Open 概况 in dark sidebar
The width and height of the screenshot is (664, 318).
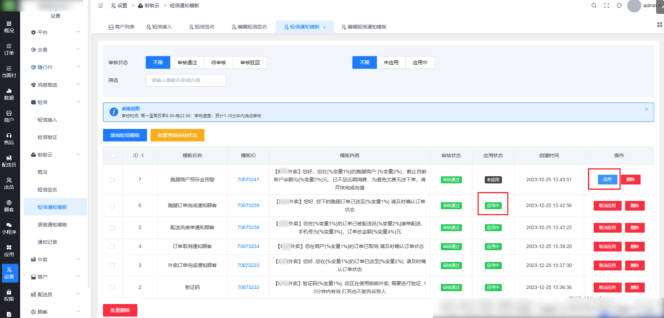pyautogui.click(x=9, y=27)
